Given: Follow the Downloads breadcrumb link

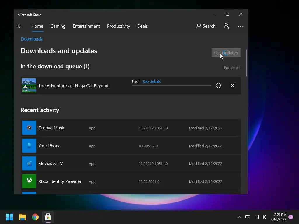Looking at the screenshot, I should point(32,39).
